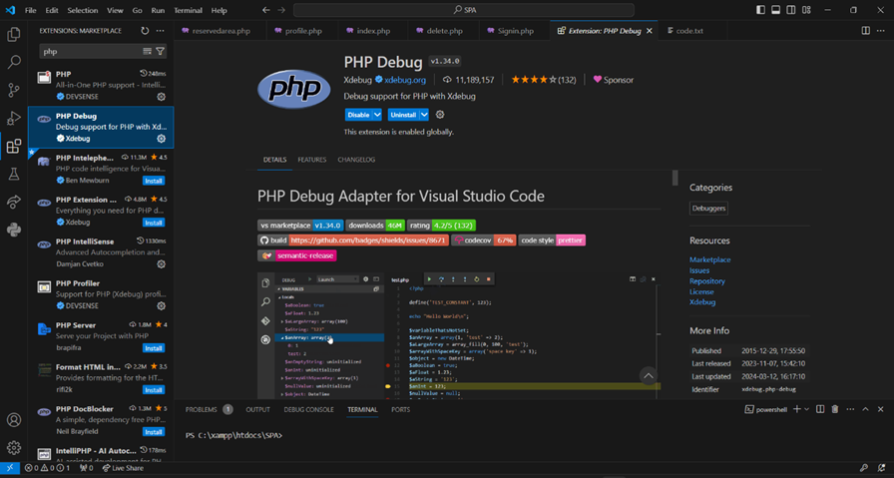This screenshot has height=478, width=894.
Task: Open the FEATURES tab of extension
Action: (x=312, y=160)
